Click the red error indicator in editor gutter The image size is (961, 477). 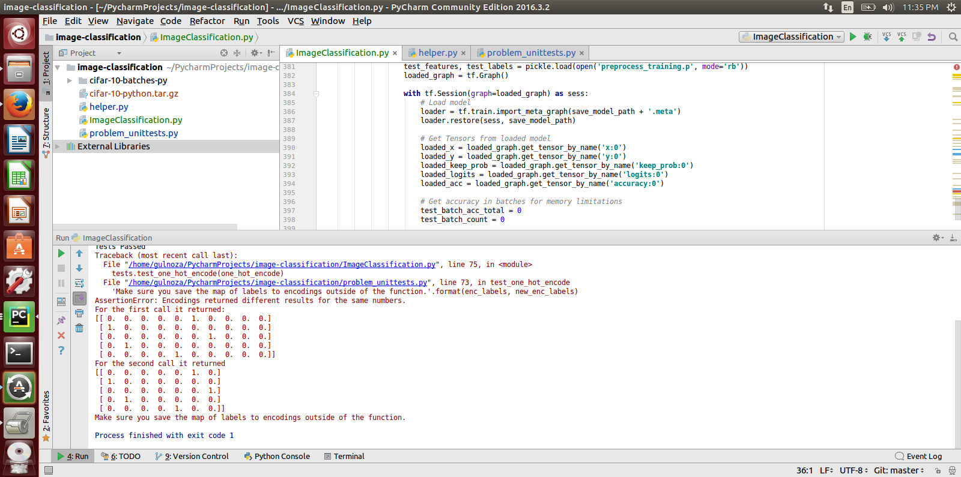[x=956, y=67]
